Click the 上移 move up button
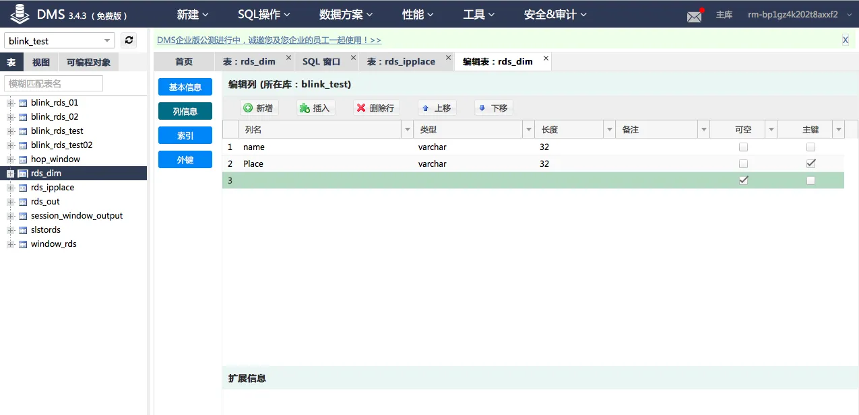The width and height of the screenshot is (859, 415). point(437,108)
